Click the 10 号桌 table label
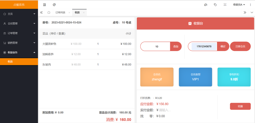The width and height of the screenshot is (255, 123). coord(127,23)
